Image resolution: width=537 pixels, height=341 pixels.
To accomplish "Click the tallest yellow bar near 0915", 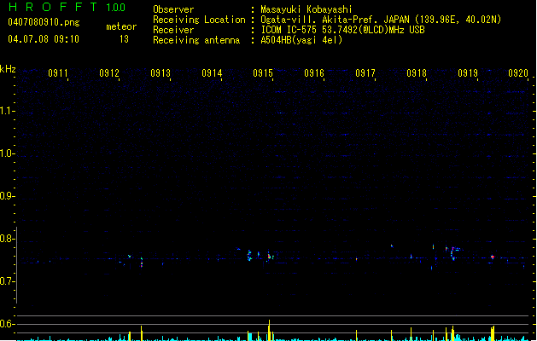I will click(x=269, y=330).
